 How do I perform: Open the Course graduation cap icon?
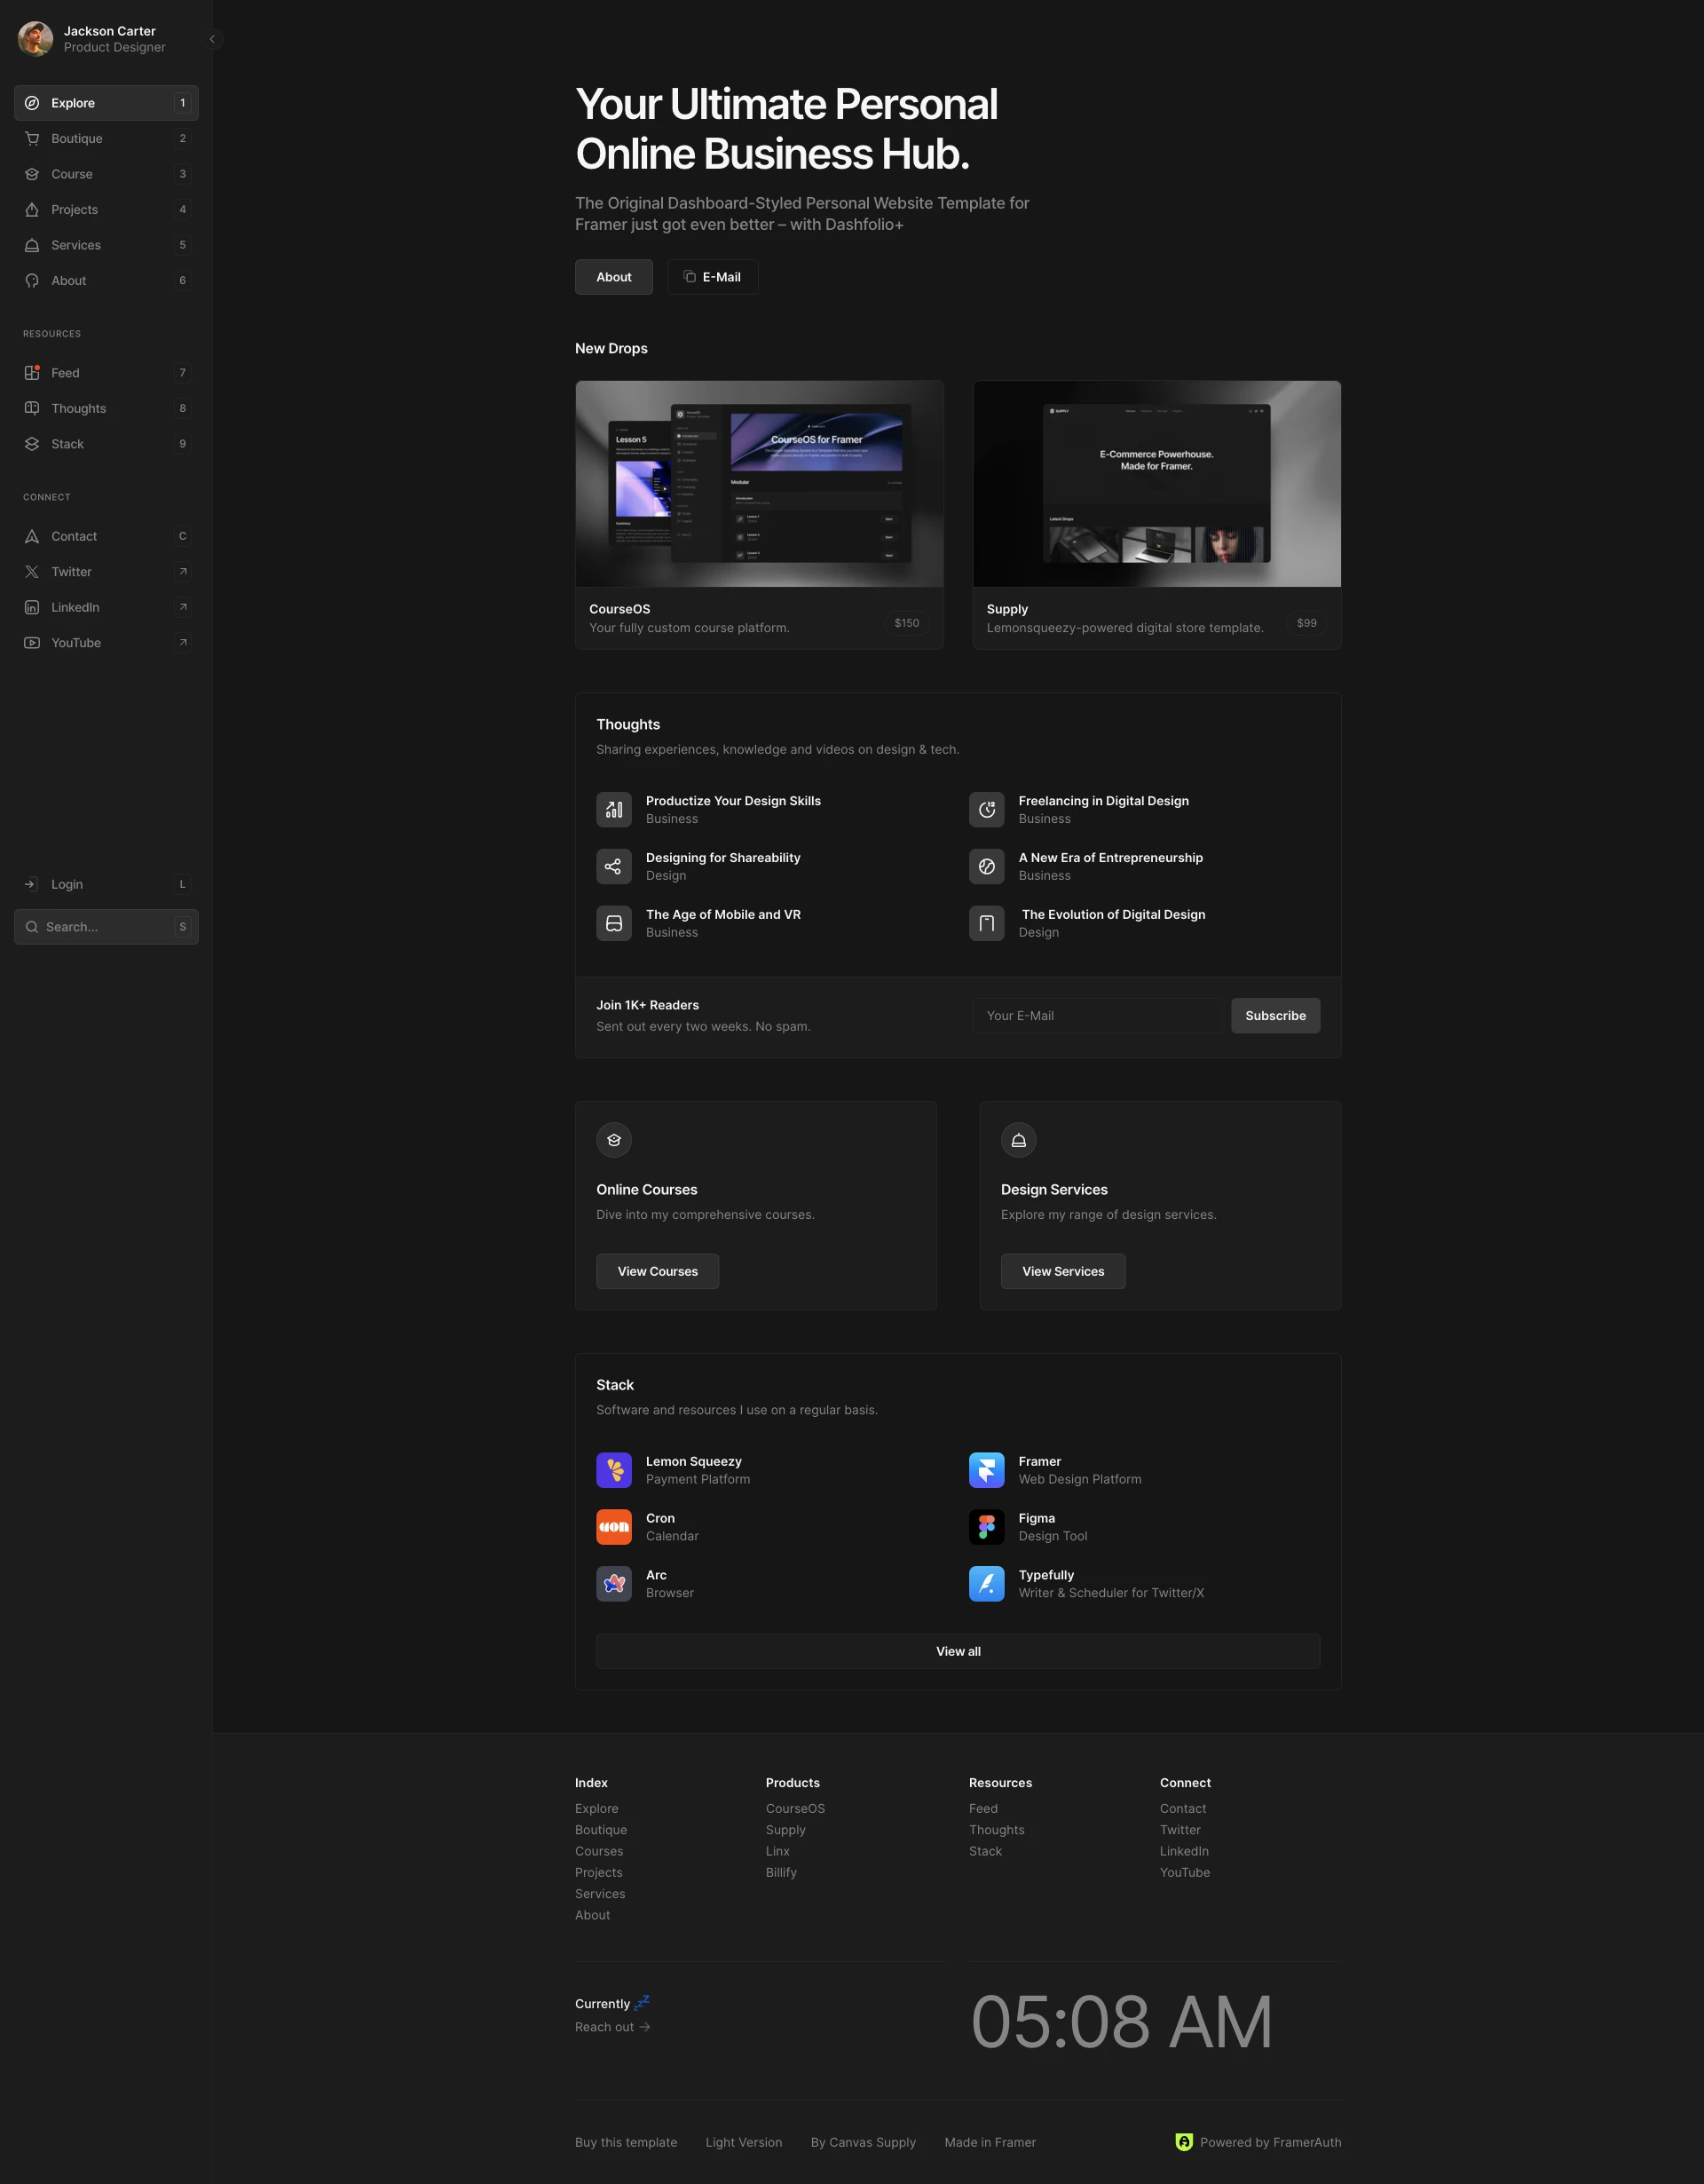click(32, 173)
